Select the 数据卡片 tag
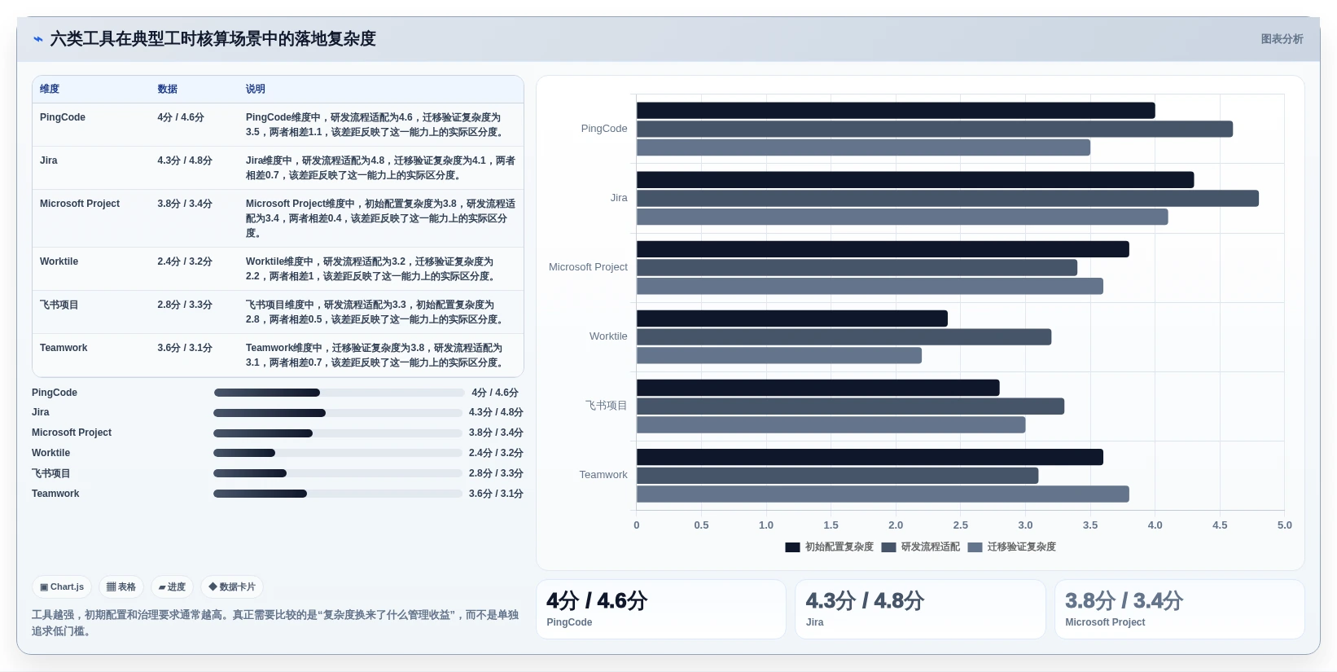The height and width of the screenshot is (672, 1337). [x=232, y=586]
